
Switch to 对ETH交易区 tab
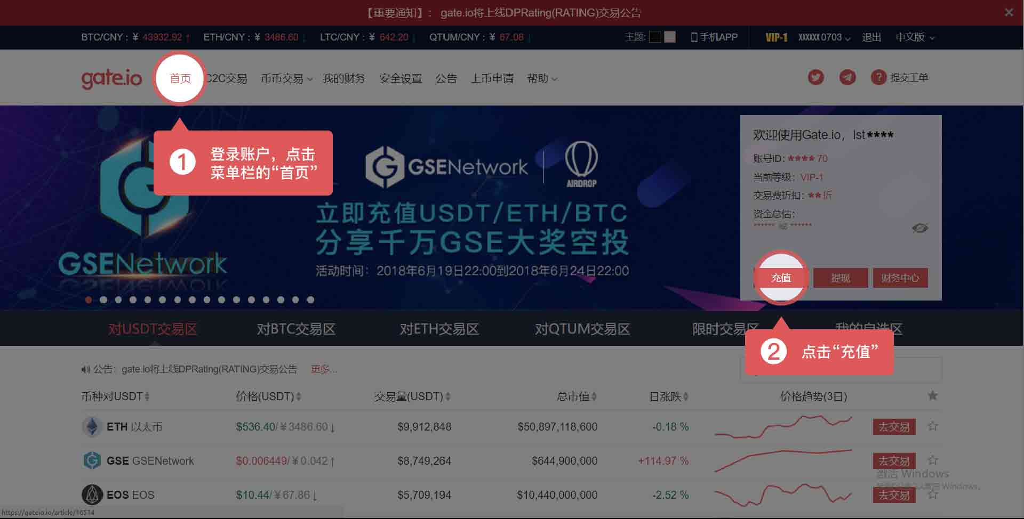(439, 329)
